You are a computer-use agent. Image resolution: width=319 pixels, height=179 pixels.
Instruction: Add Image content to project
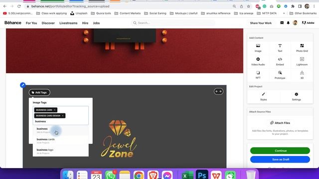point(258,48)
